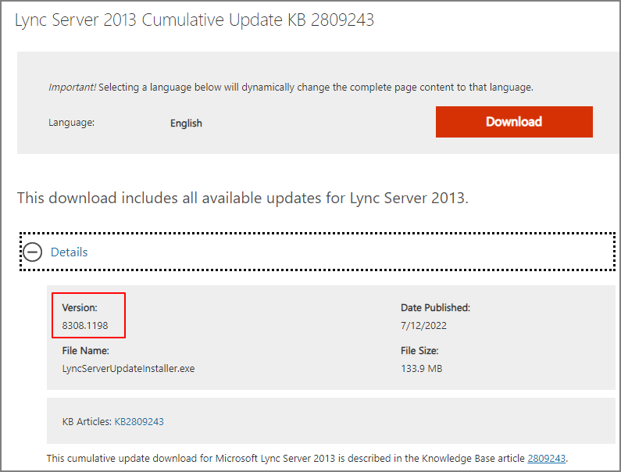Click the 'This download includes all available updates' heading

click(242, 198)
